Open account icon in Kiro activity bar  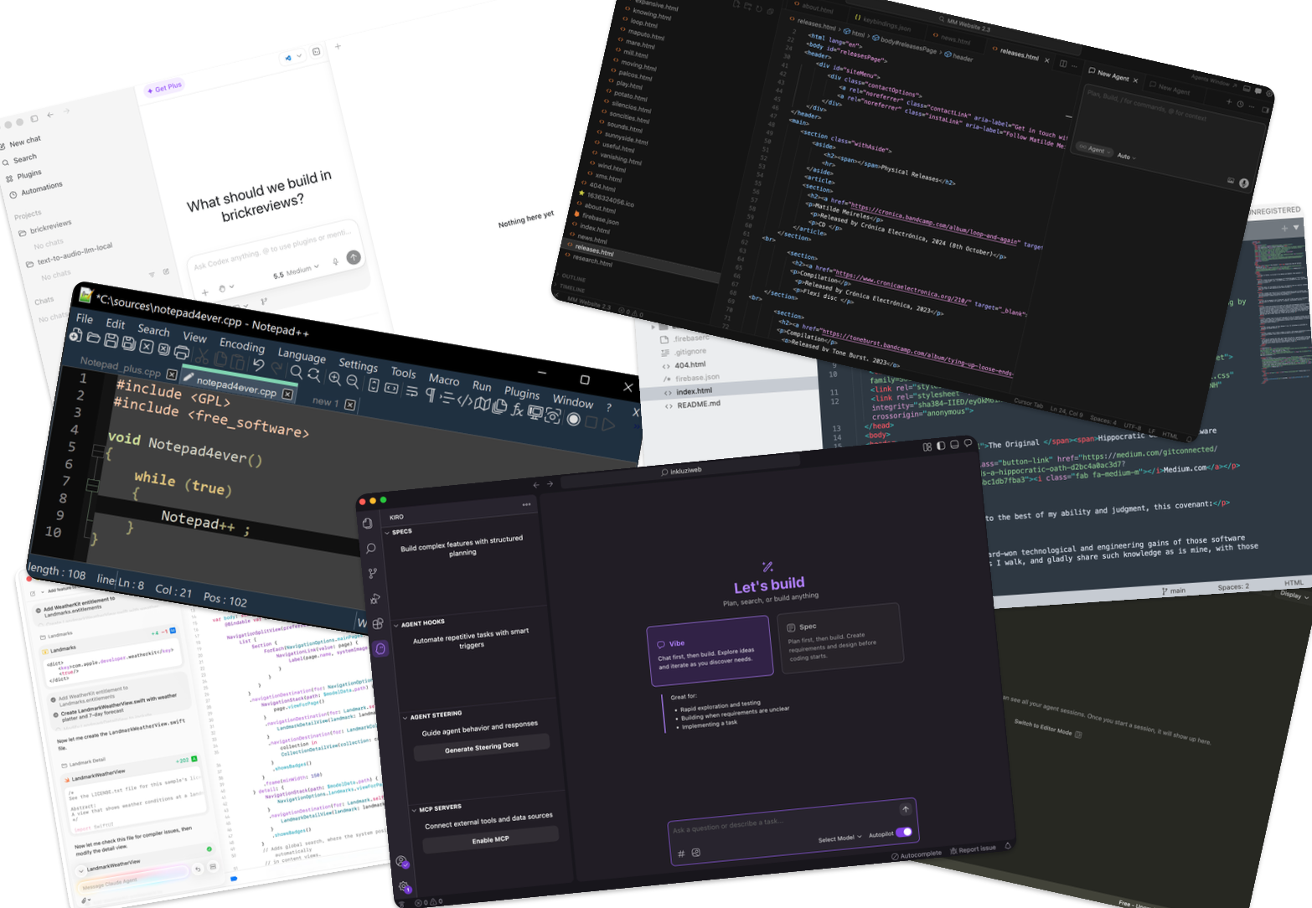(x=401, y=861)
